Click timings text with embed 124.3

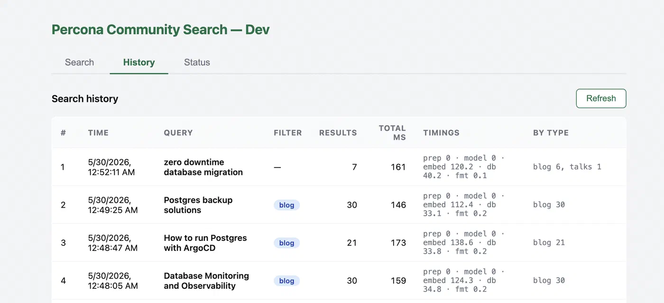point(464,280)
